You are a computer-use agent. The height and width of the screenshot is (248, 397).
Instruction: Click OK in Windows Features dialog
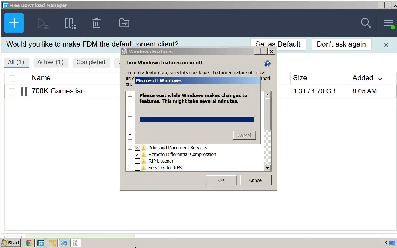(x=221, y=180)
